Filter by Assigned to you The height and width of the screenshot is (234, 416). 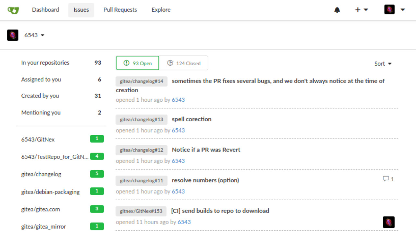41,79
